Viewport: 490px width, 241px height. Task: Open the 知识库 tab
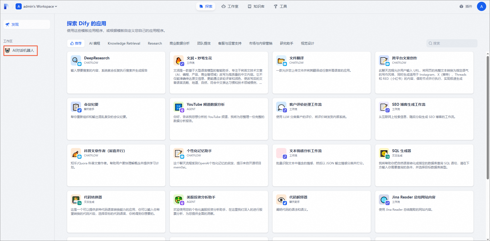pyautogui.click(x=256, y=6)
